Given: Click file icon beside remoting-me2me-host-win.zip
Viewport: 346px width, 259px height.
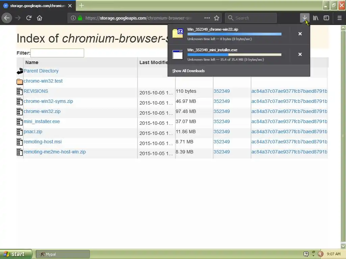Looking at the screenshot, I should tap(20, 152).
